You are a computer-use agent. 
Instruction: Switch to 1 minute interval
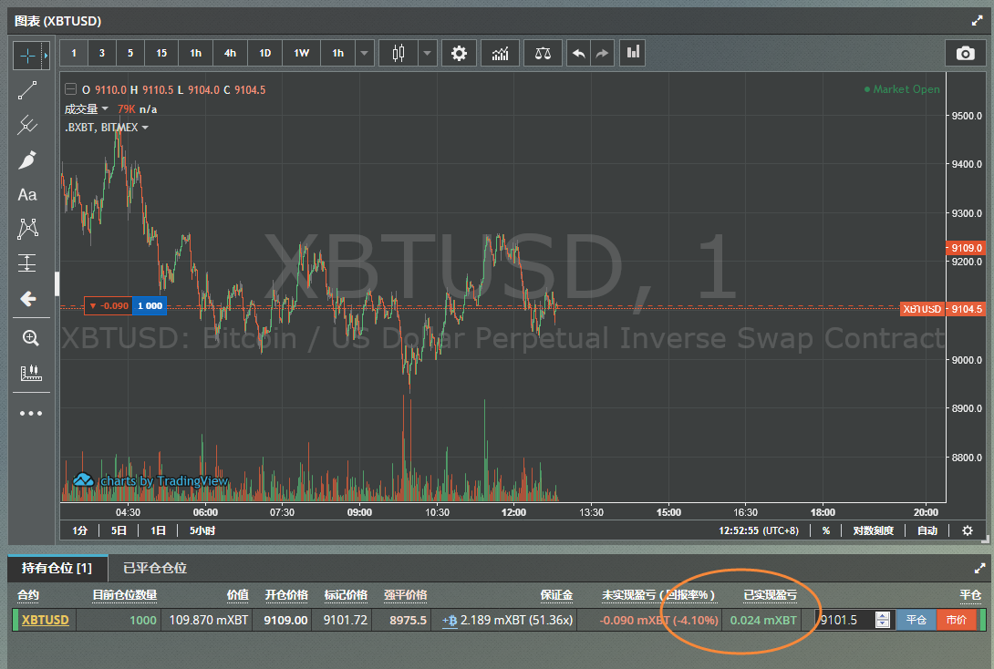pyautogui.click(x=74, y=53)
